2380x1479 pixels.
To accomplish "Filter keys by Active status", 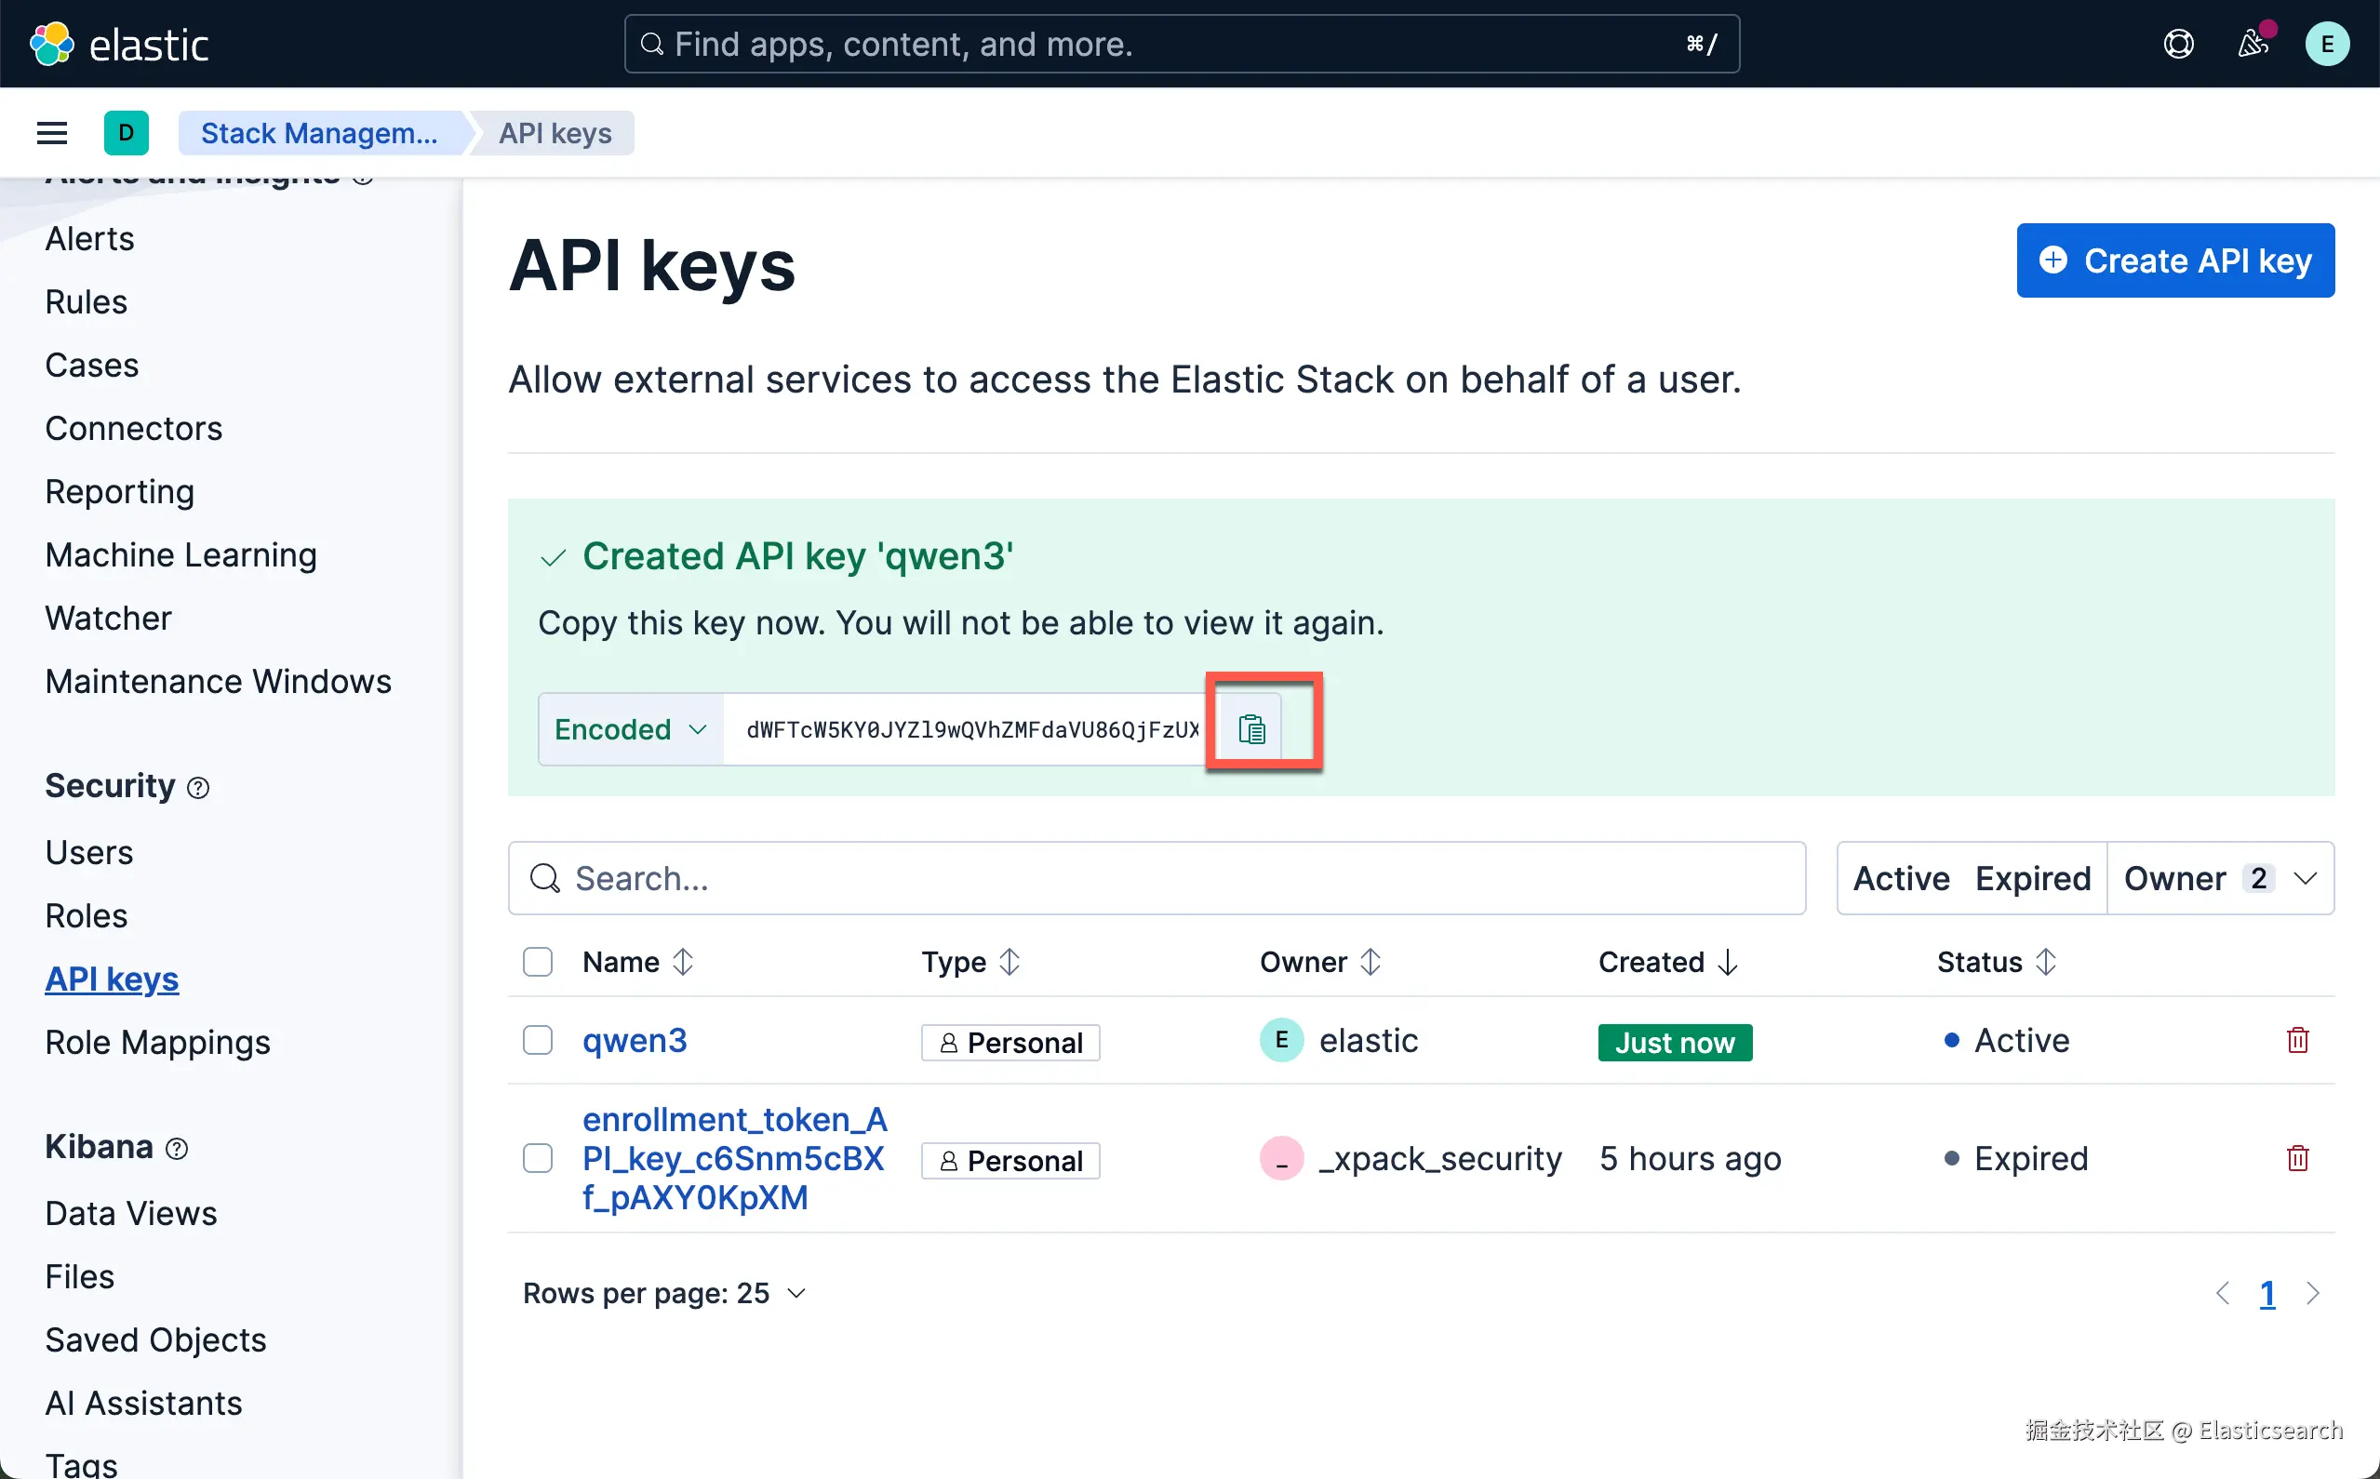I will 1901,878.
